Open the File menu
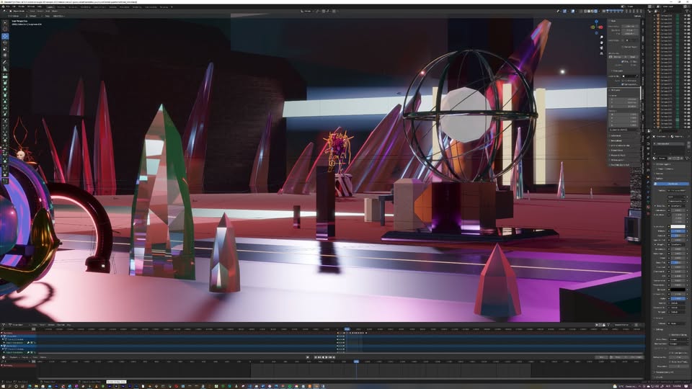 (x=7, y=6)
